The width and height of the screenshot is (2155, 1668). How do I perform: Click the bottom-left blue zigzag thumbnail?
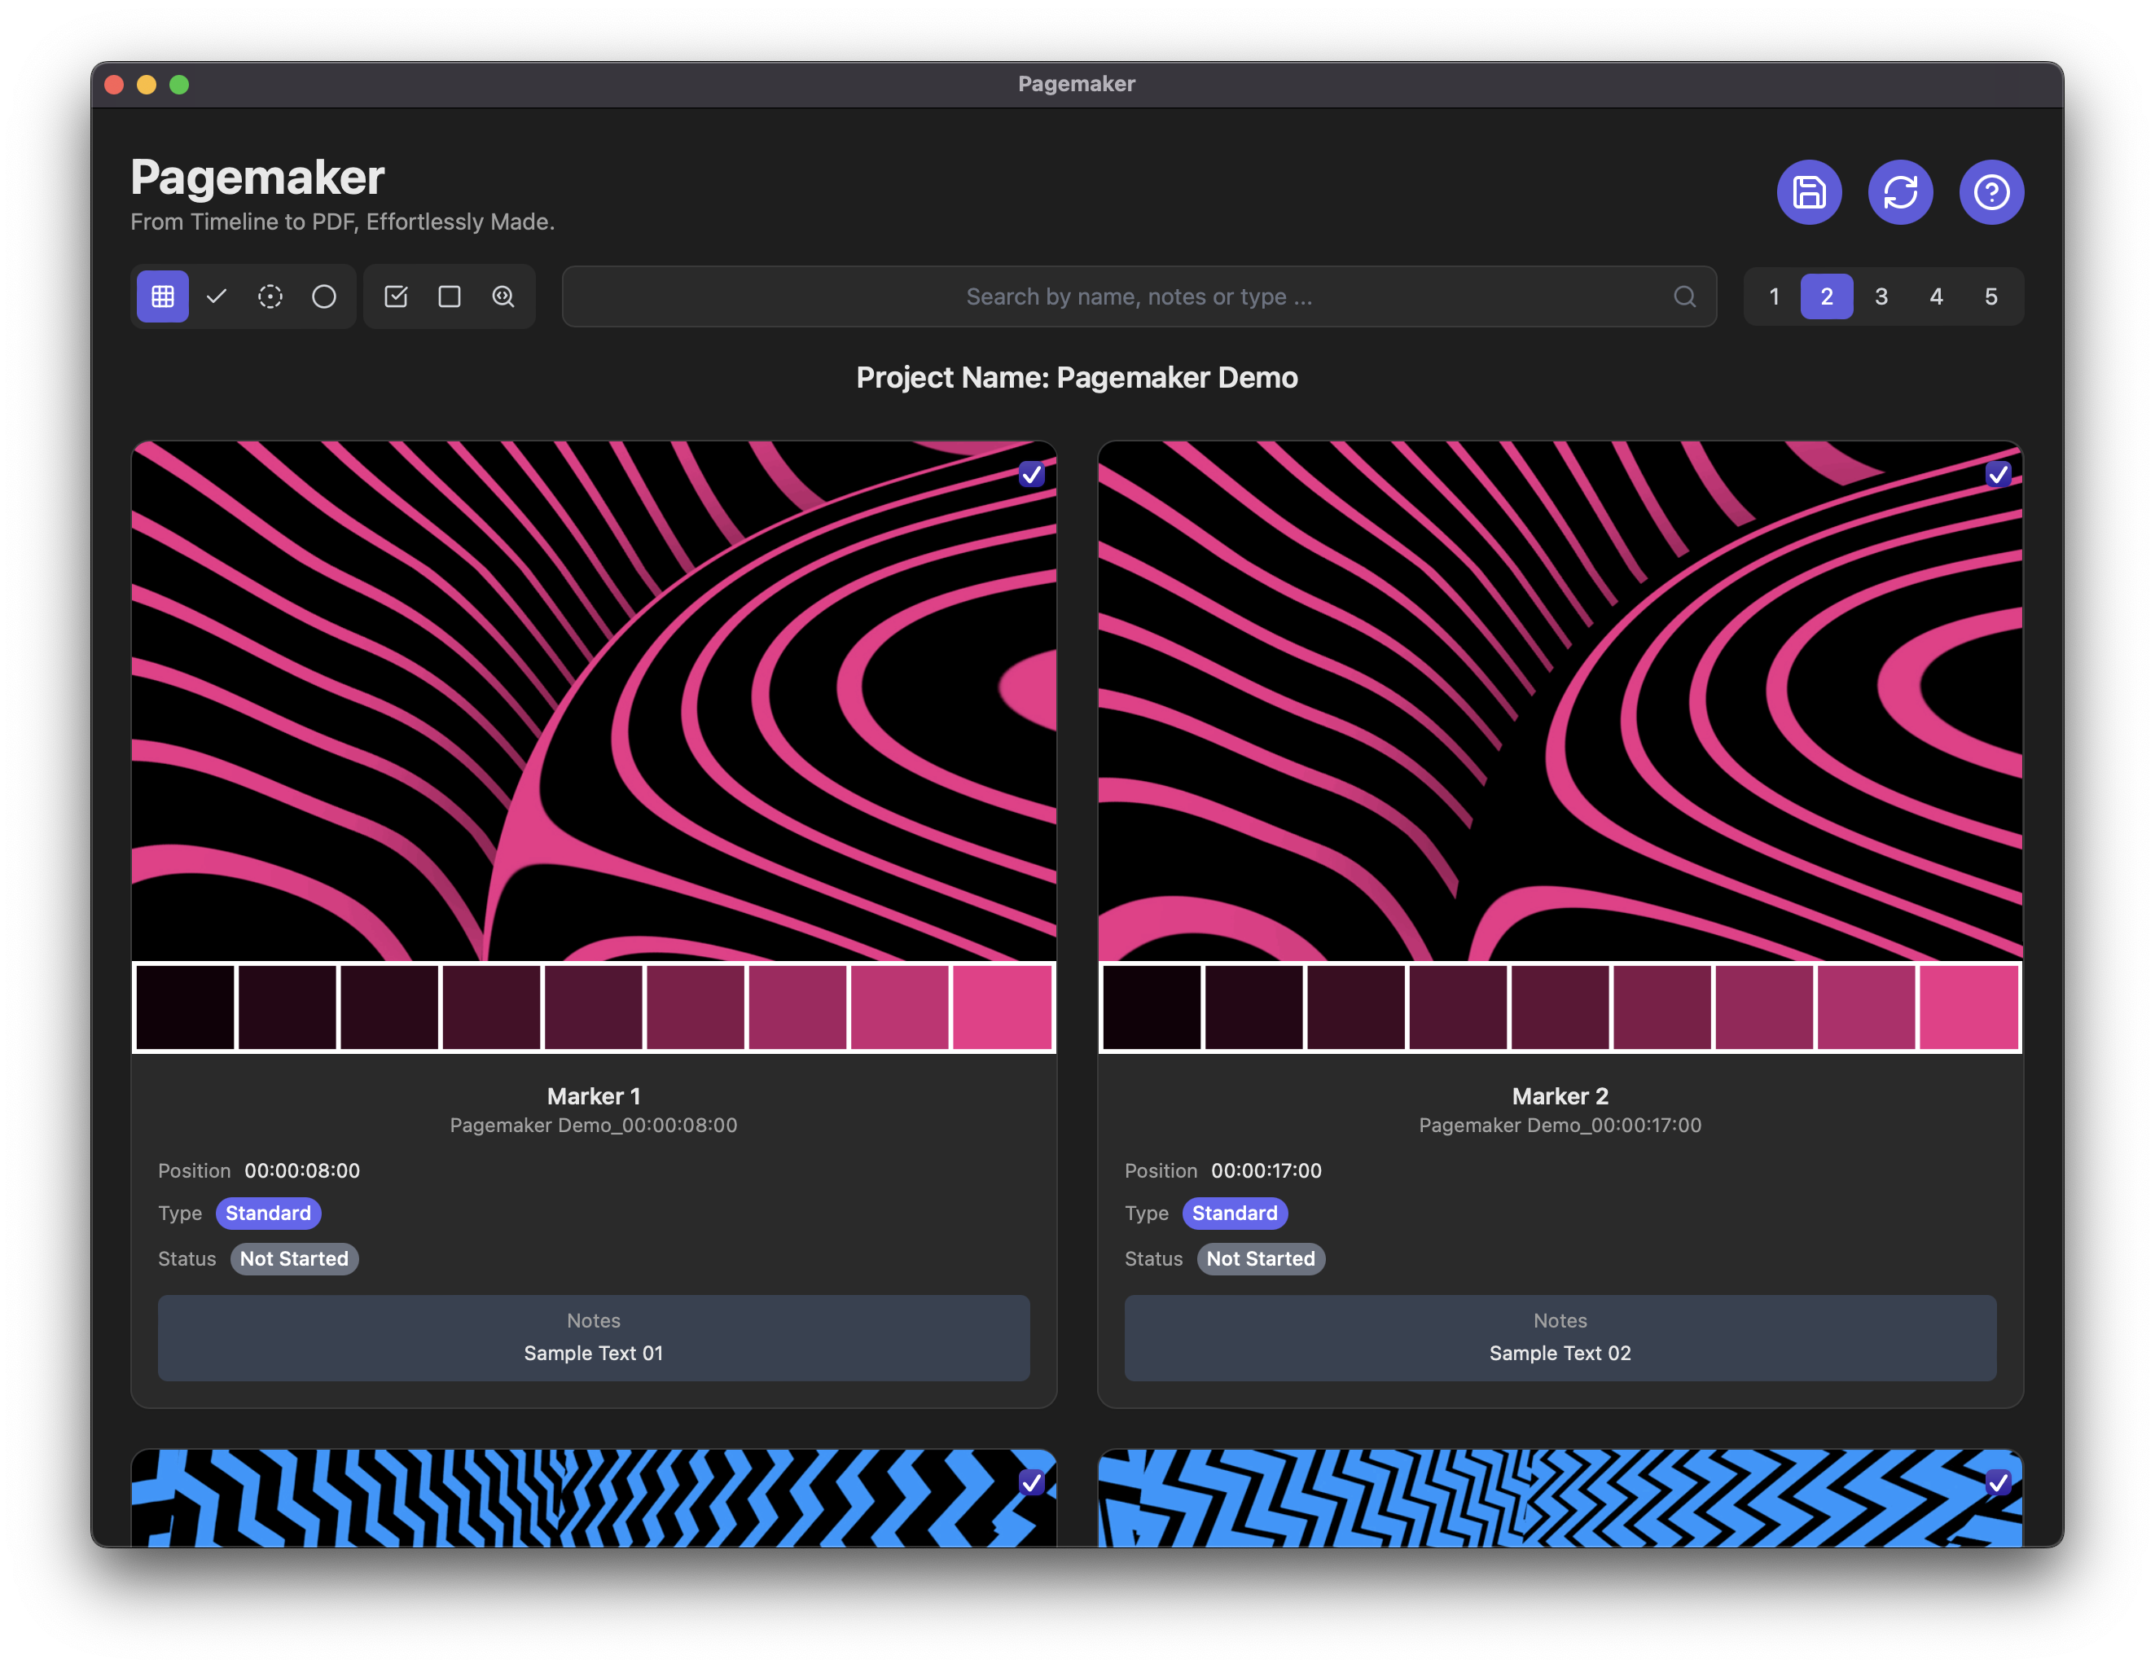pyautogui.click(x=594, y=1497)
